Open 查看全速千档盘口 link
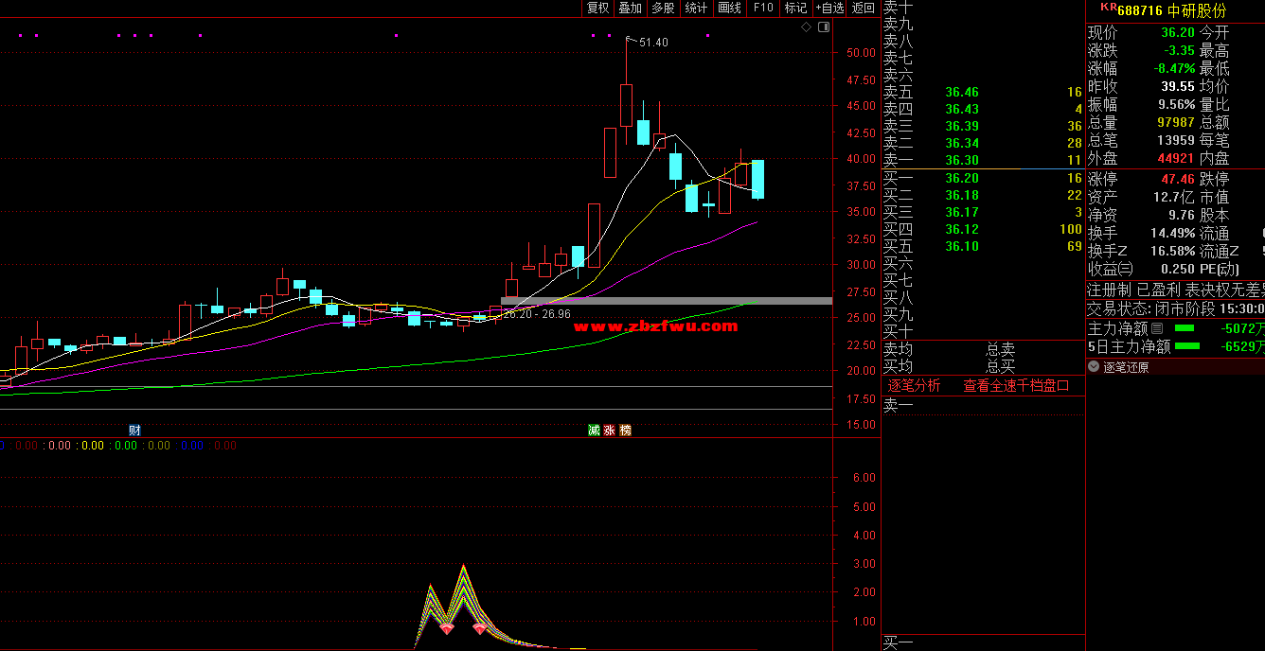The width and height of the screenshot is (1265, 651). pos(1016,385)
